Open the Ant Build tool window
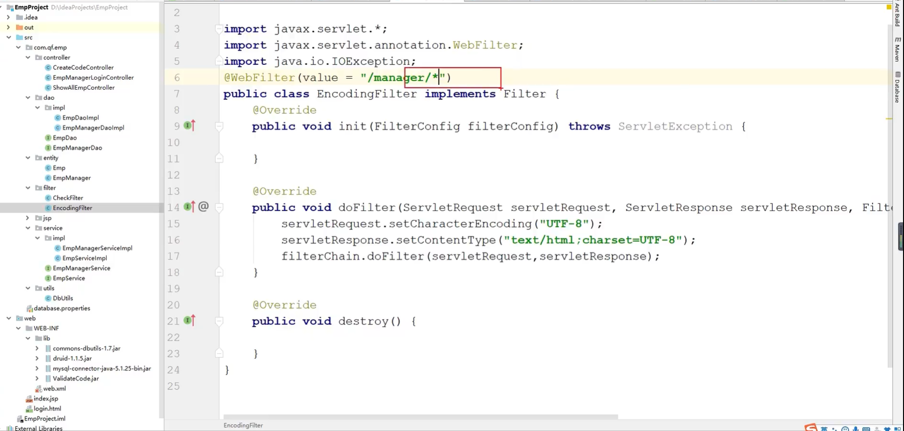Image resolution: width=904 pixels, height=431 pixels. click(897, 13)
